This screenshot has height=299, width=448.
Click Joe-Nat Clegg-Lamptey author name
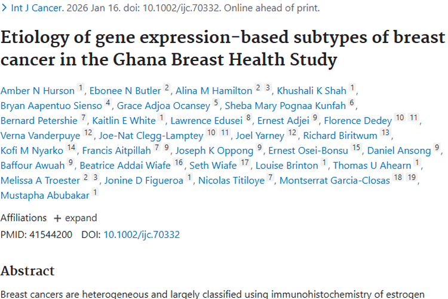pos(151,135)
